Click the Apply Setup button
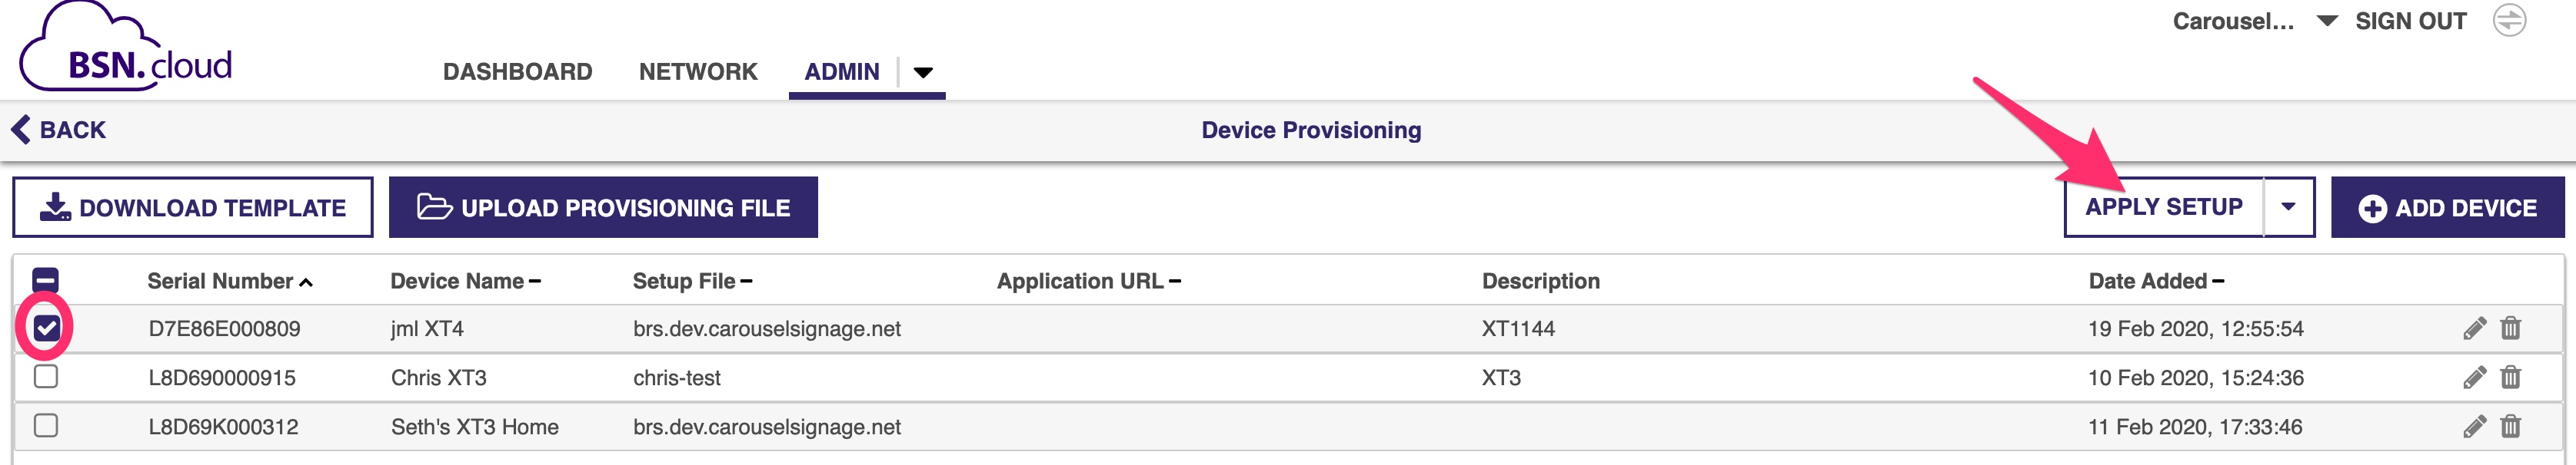This screenshot has height=465, width=2576. (x=2163, y=207)
